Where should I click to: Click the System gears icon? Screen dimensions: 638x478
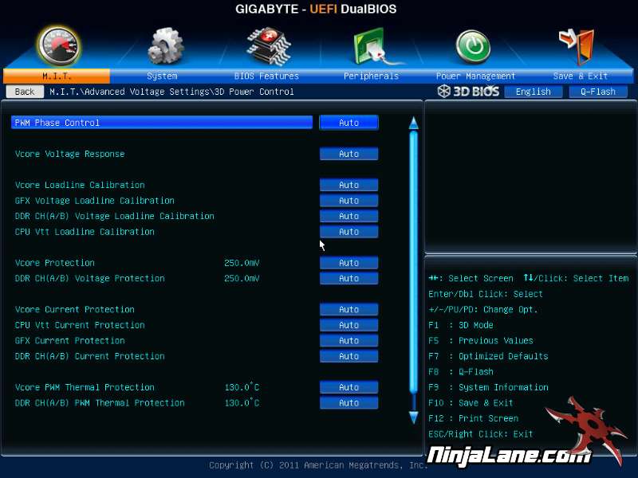(165, 45)
